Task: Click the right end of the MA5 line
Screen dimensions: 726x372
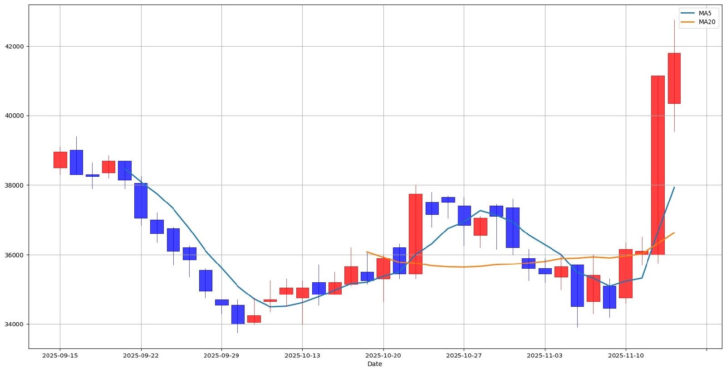Action: click(674, 187)
